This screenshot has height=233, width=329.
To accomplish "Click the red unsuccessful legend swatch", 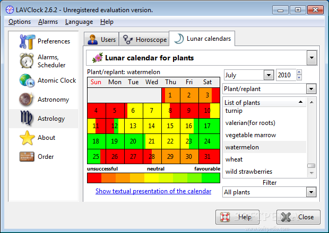I will (x=94, y=178).
